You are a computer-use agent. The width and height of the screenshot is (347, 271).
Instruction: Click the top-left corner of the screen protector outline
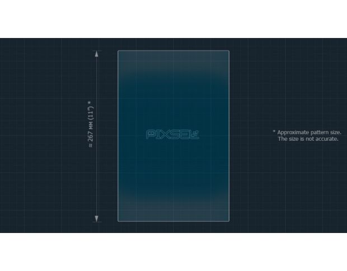(119, 51)
